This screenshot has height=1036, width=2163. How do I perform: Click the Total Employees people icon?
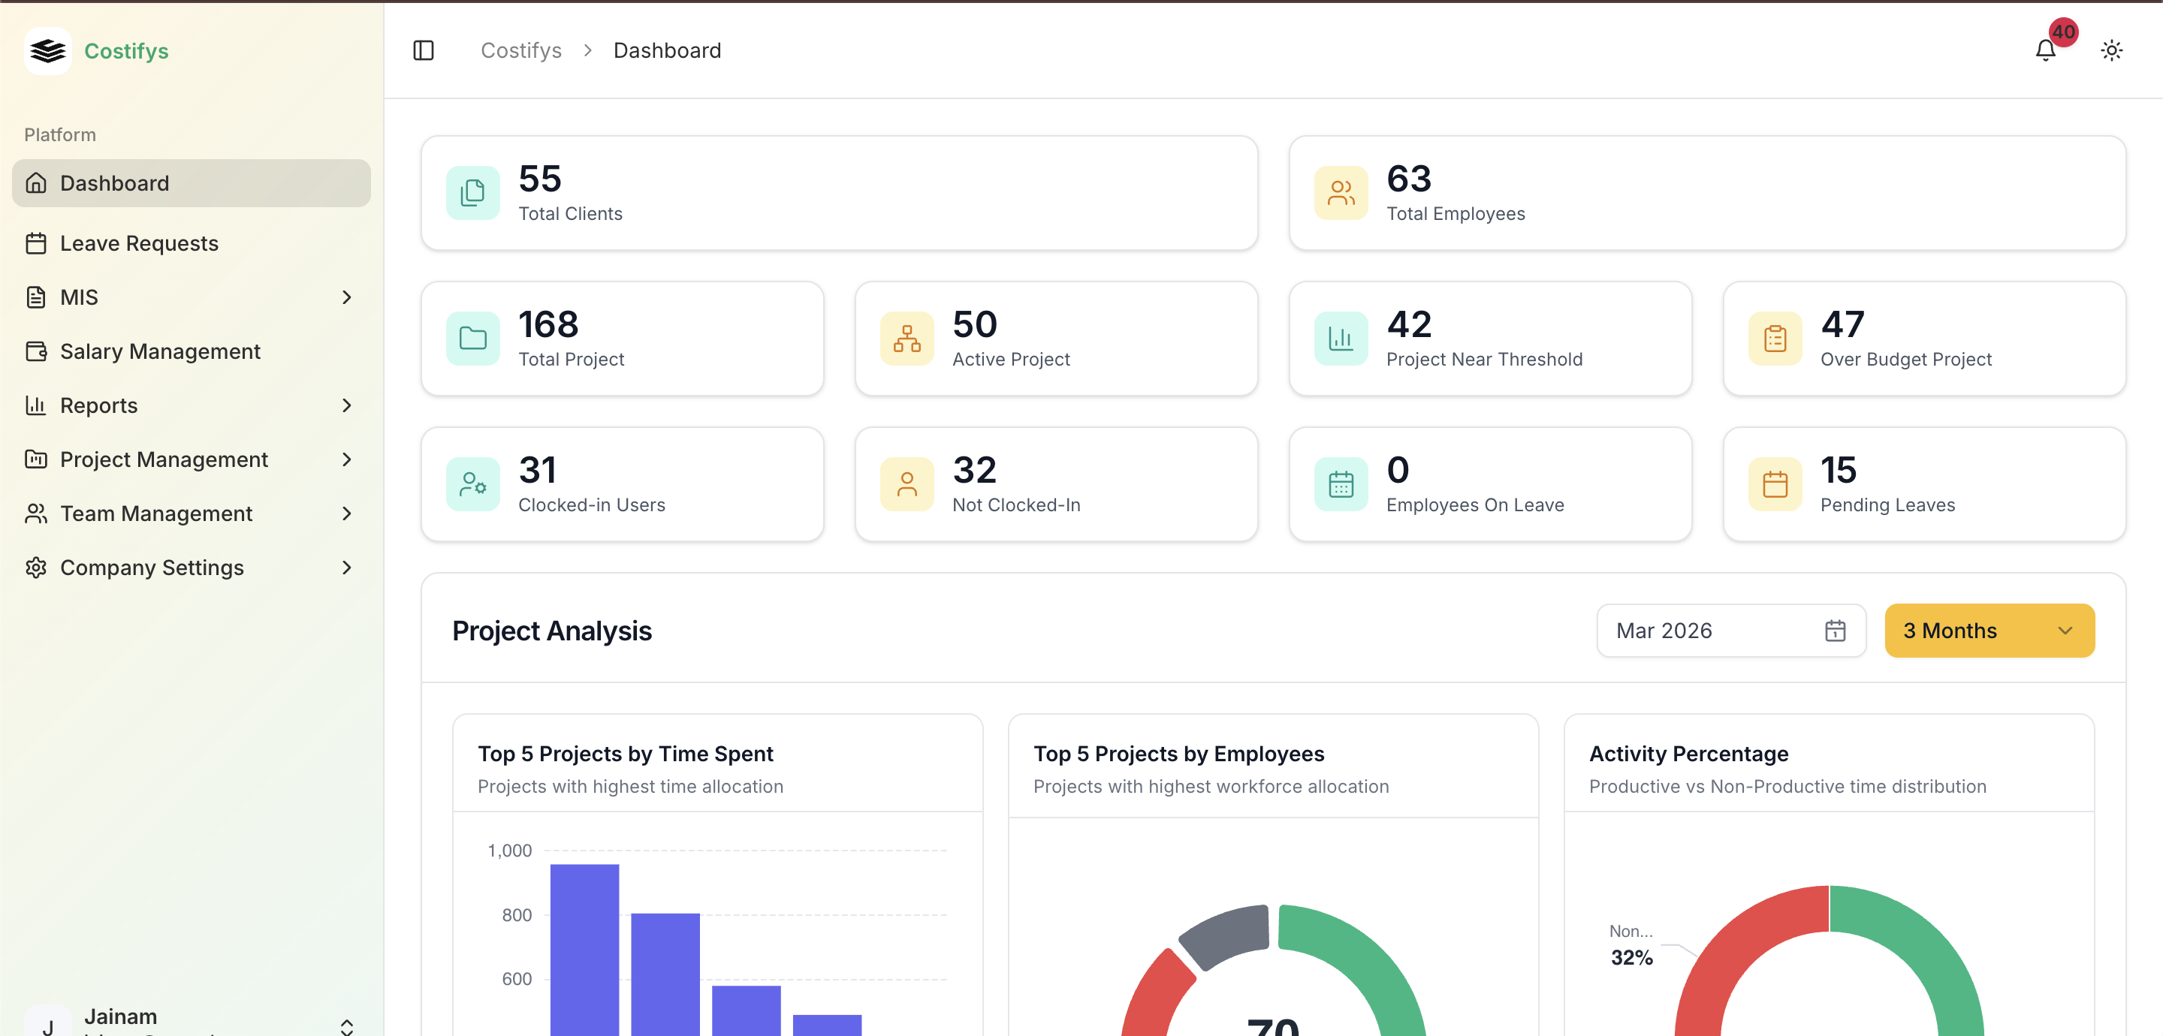pyautogui.click(x=1340, y=193)
